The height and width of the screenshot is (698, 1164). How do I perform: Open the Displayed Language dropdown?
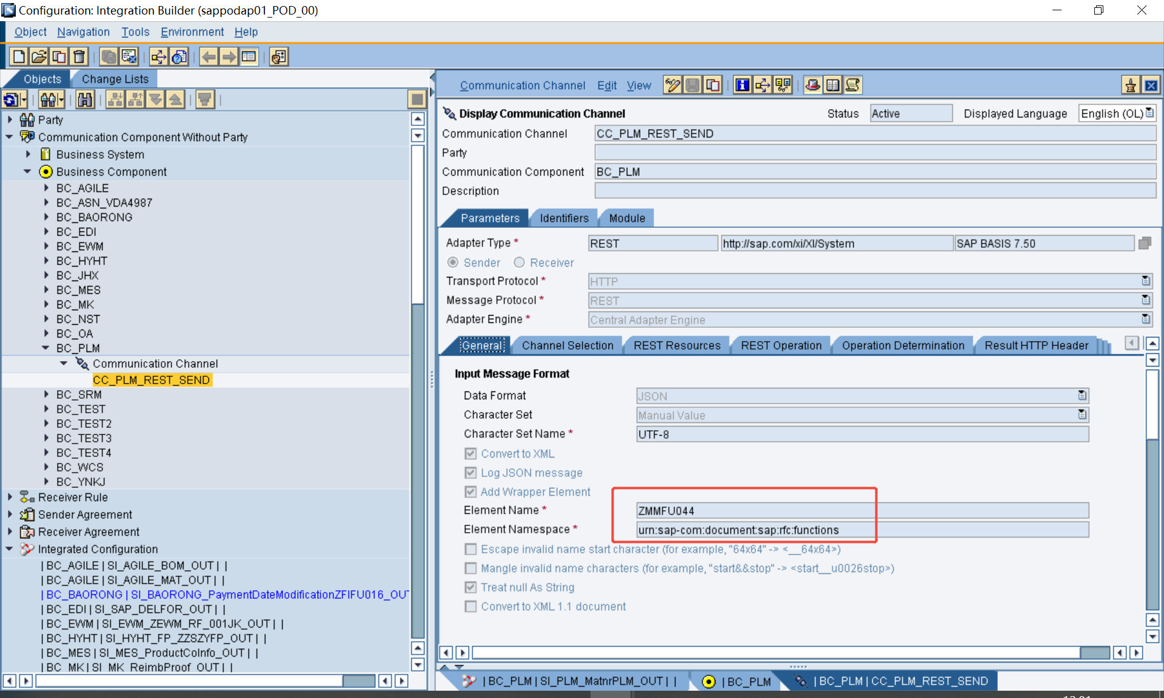click(1149, 113)
